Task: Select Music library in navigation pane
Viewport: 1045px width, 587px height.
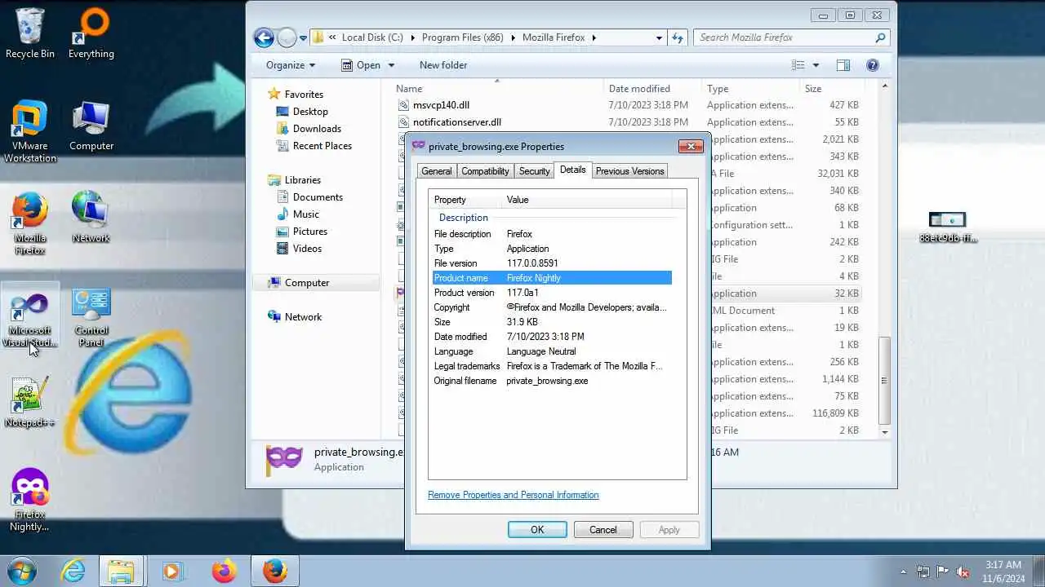Action: pyautogui.click(x=306, y=214)
